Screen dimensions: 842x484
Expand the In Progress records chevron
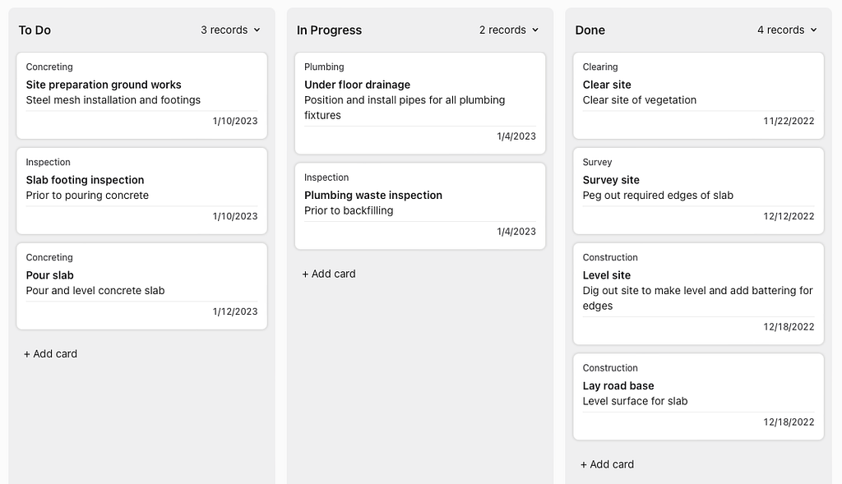tap(534, 30)
